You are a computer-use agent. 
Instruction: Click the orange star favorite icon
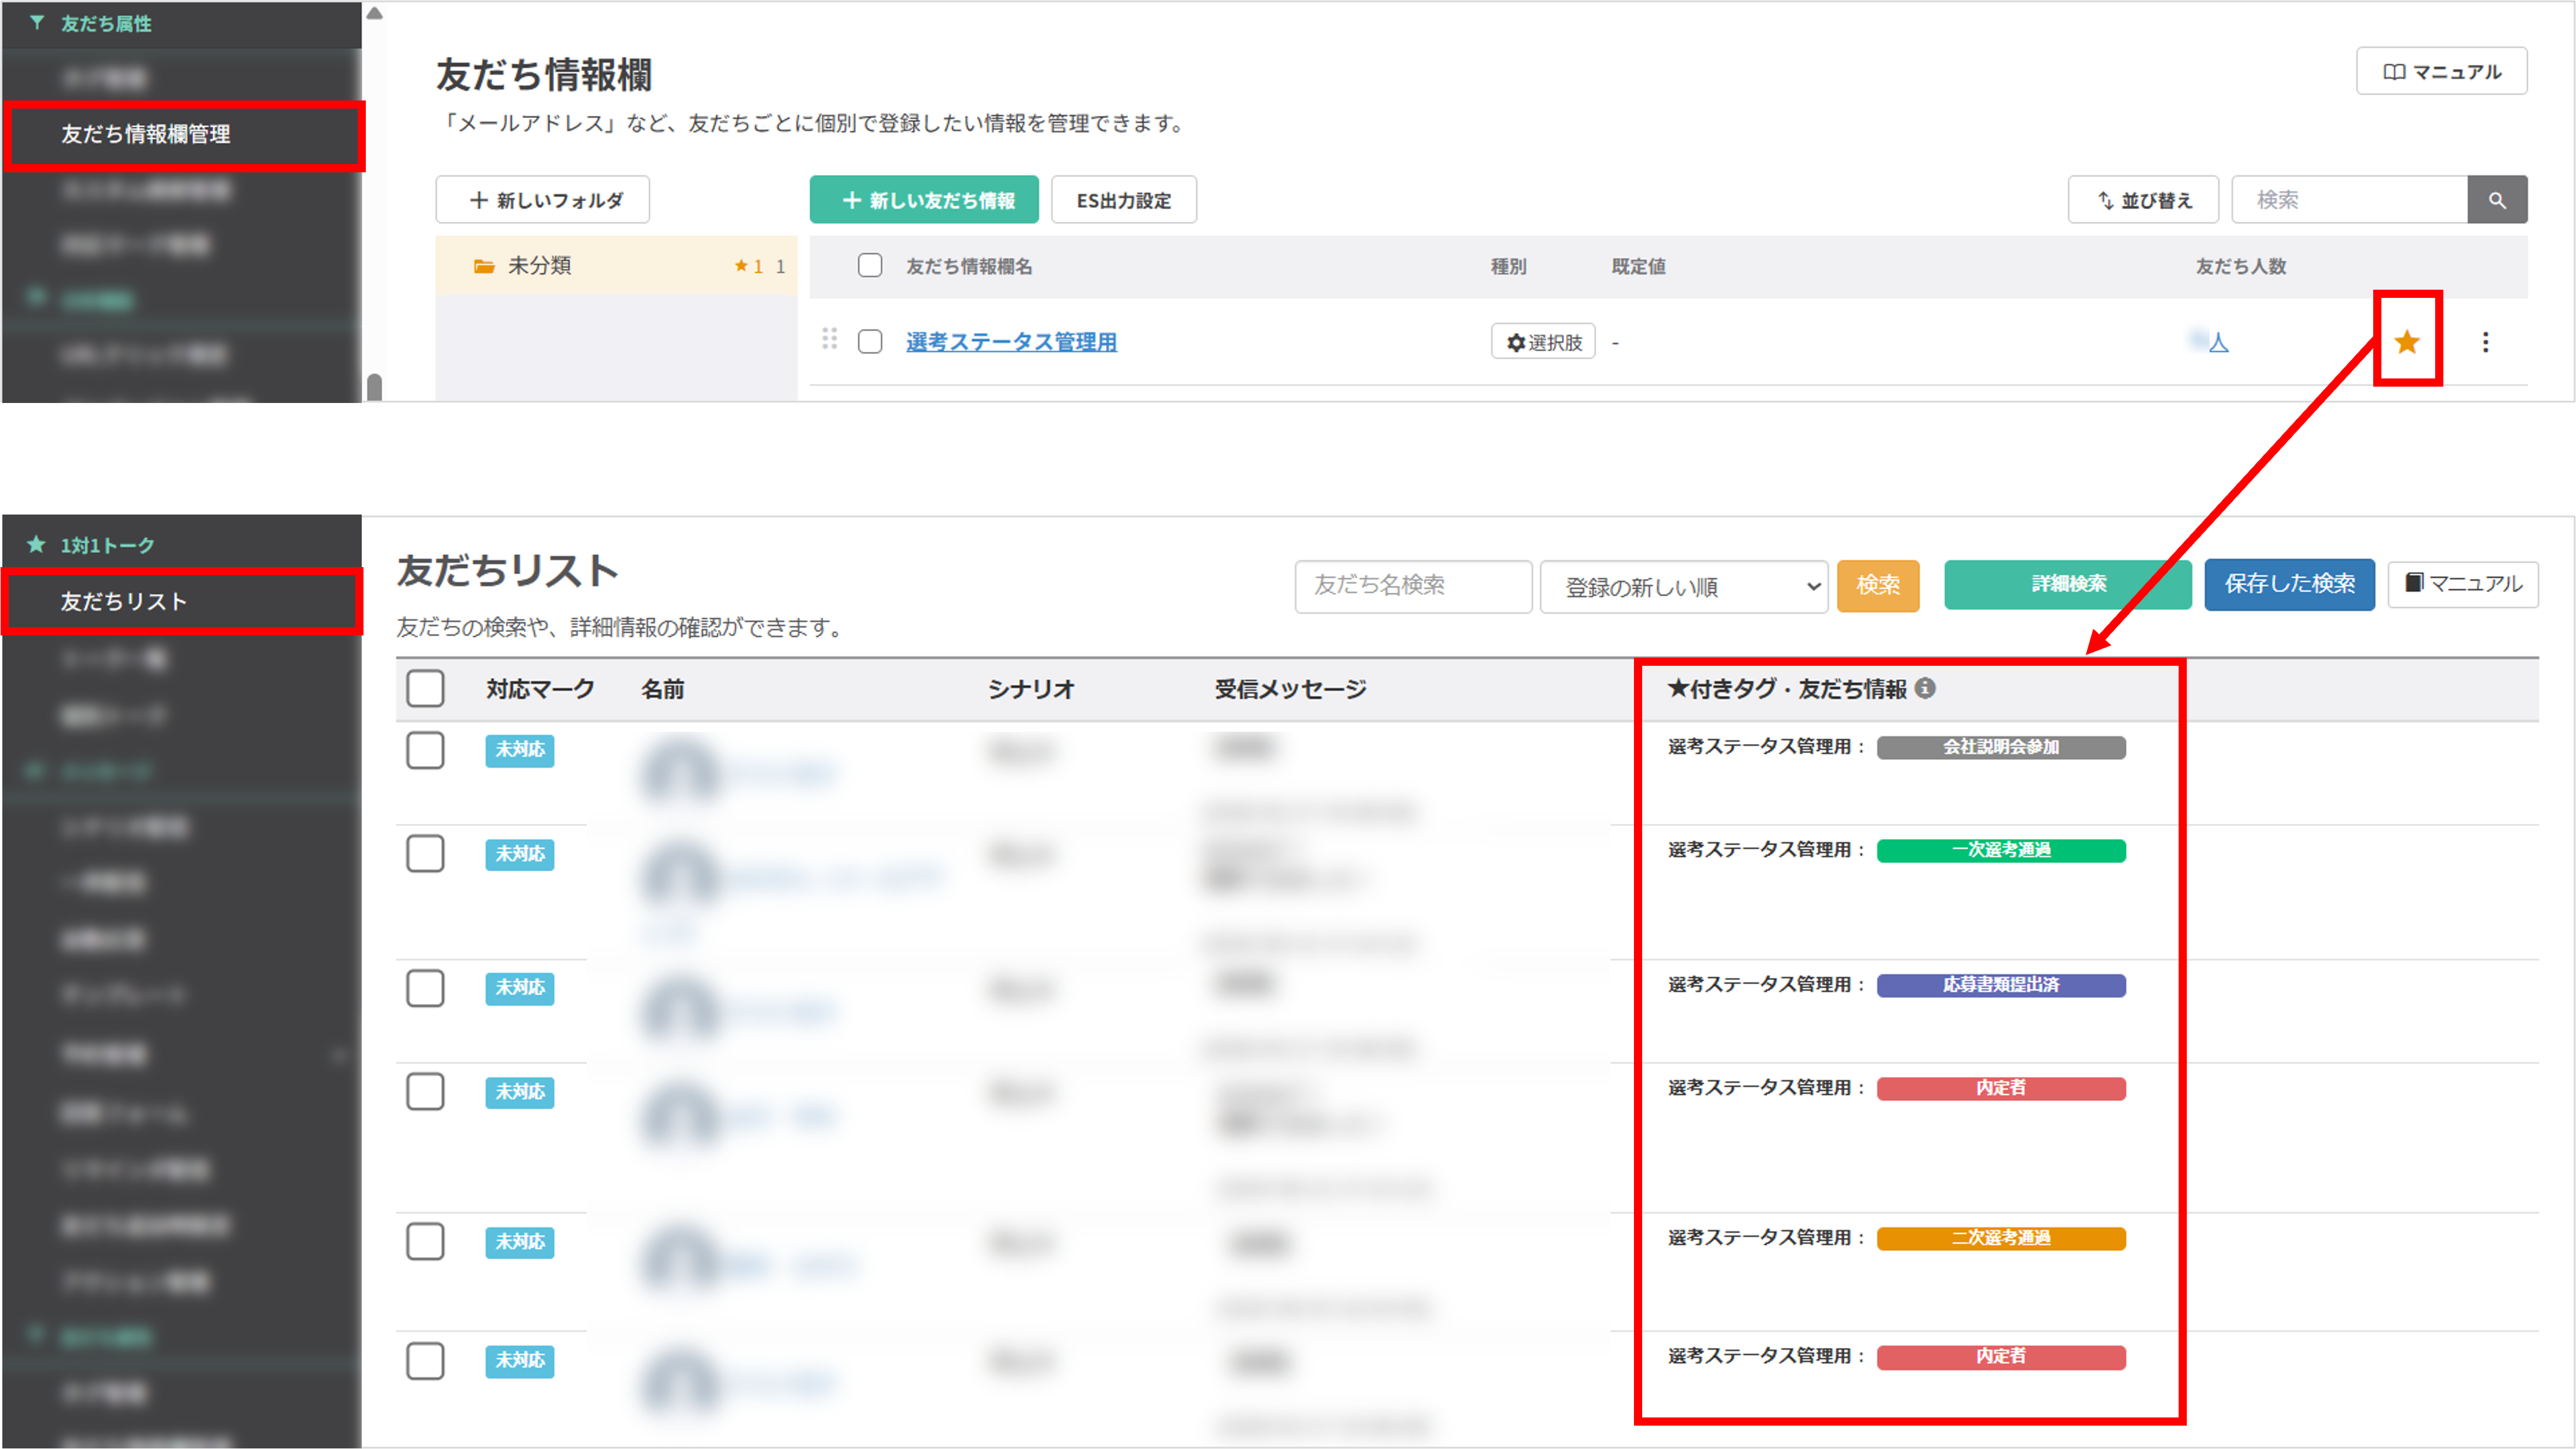coord(2407,343)
